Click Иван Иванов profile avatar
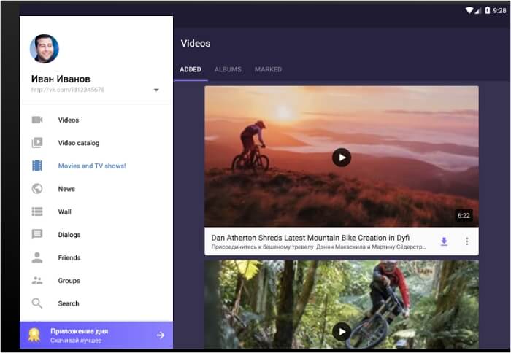Image resolution: width=511 pixels, height=353 pixels. (45, 49)
